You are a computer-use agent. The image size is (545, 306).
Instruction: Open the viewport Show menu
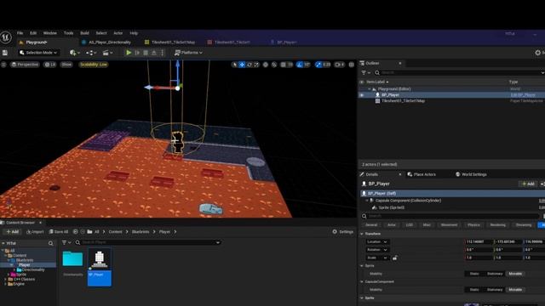66,65
